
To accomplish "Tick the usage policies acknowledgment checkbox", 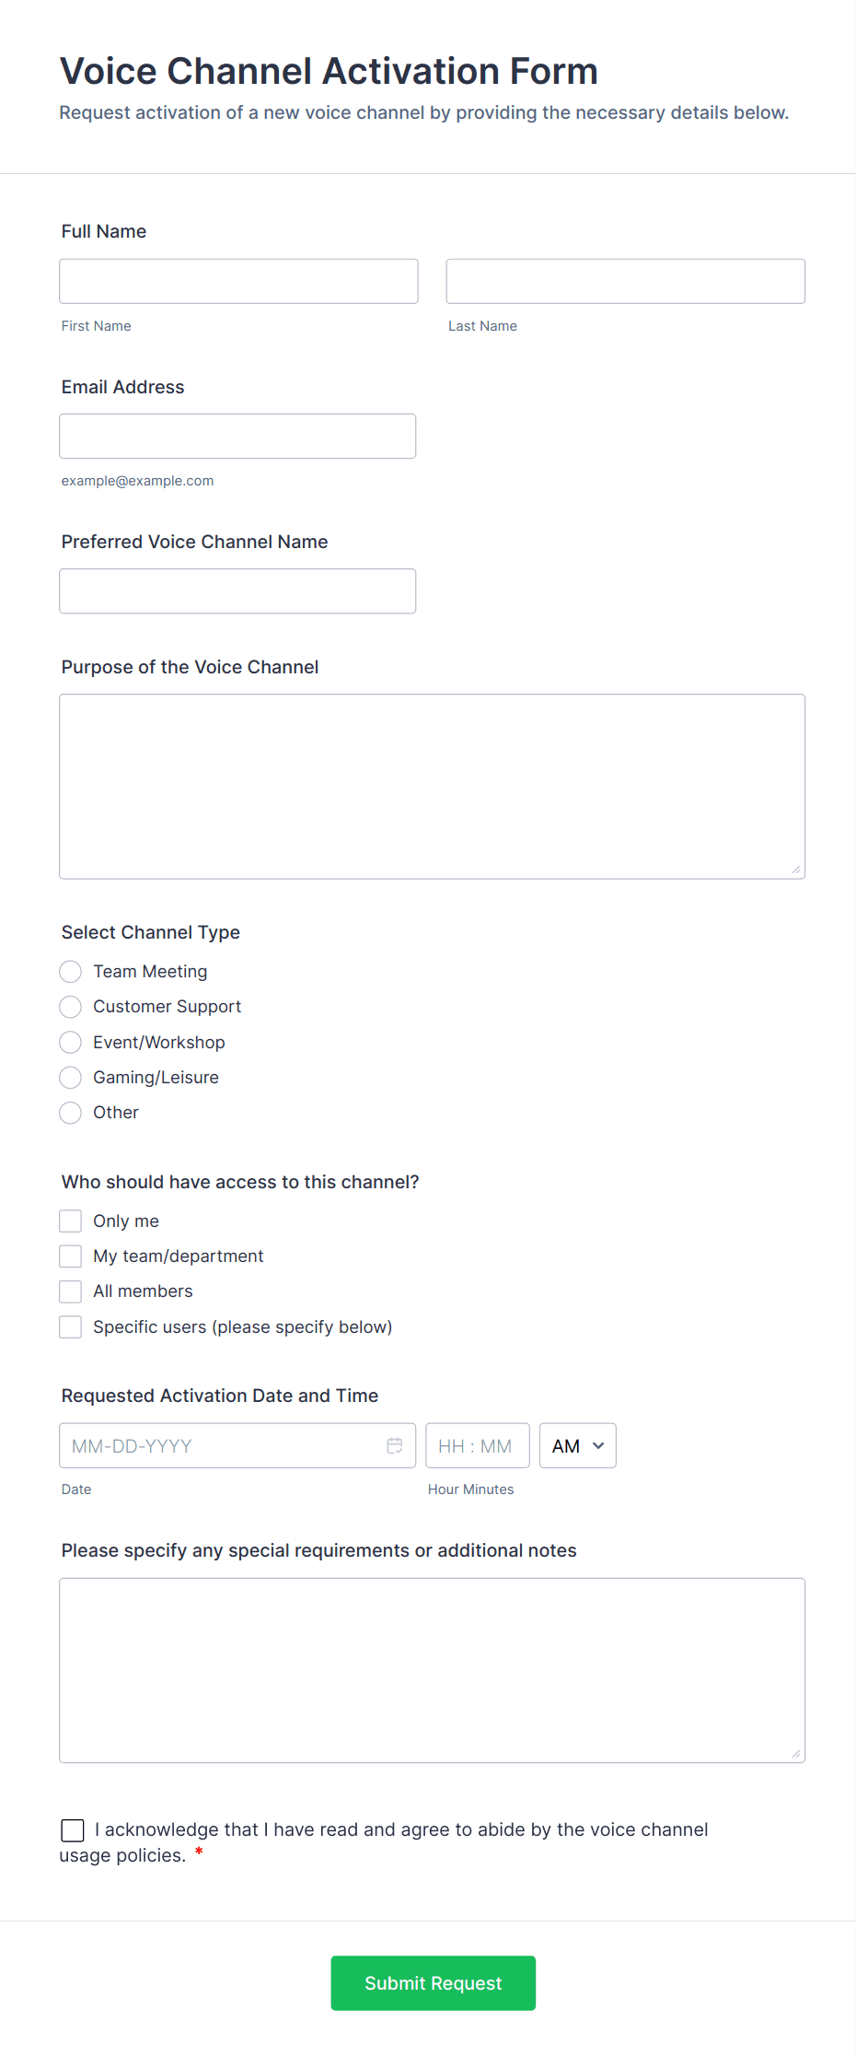I will pyautogui.click(x=73, y=1830).
